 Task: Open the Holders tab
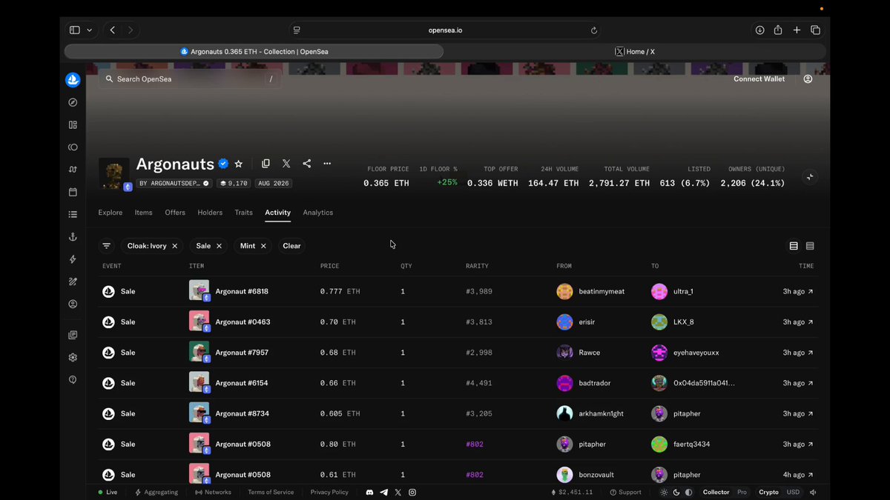click(x=210, y=213)
